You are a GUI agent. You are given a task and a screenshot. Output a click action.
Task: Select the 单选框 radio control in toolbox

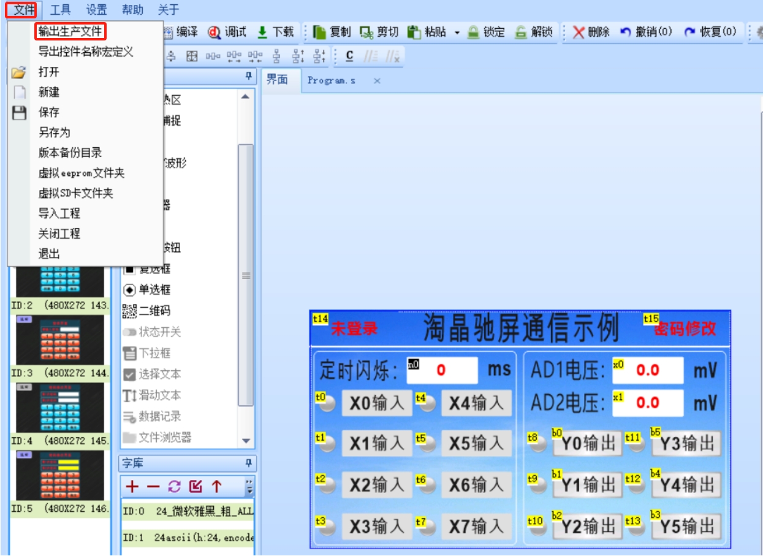point(148,290)
